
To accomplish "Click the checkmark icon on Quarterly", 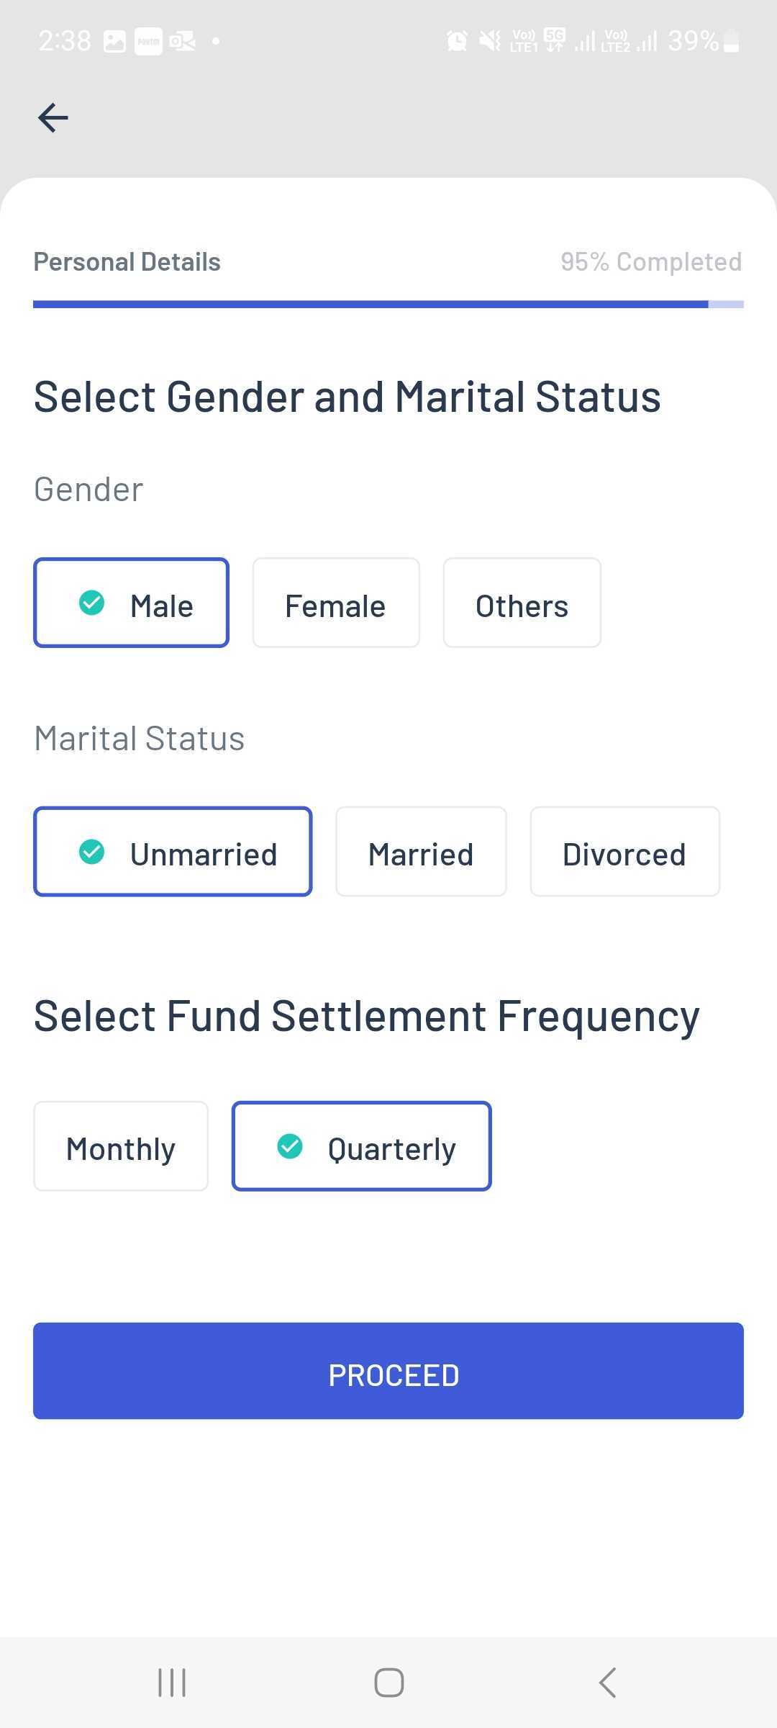I will point(290,1146).
